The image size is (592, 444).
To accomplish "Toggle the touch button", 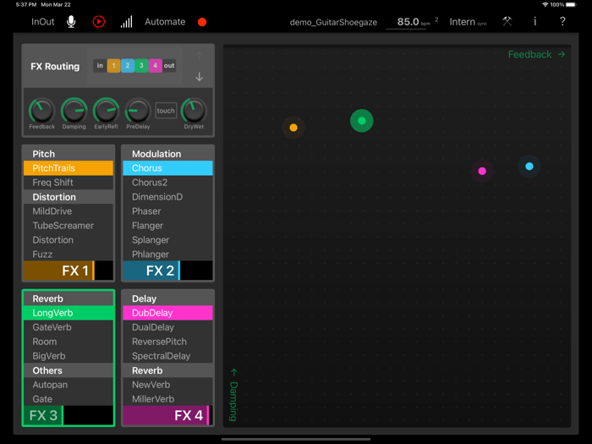I will pos(166,111).
